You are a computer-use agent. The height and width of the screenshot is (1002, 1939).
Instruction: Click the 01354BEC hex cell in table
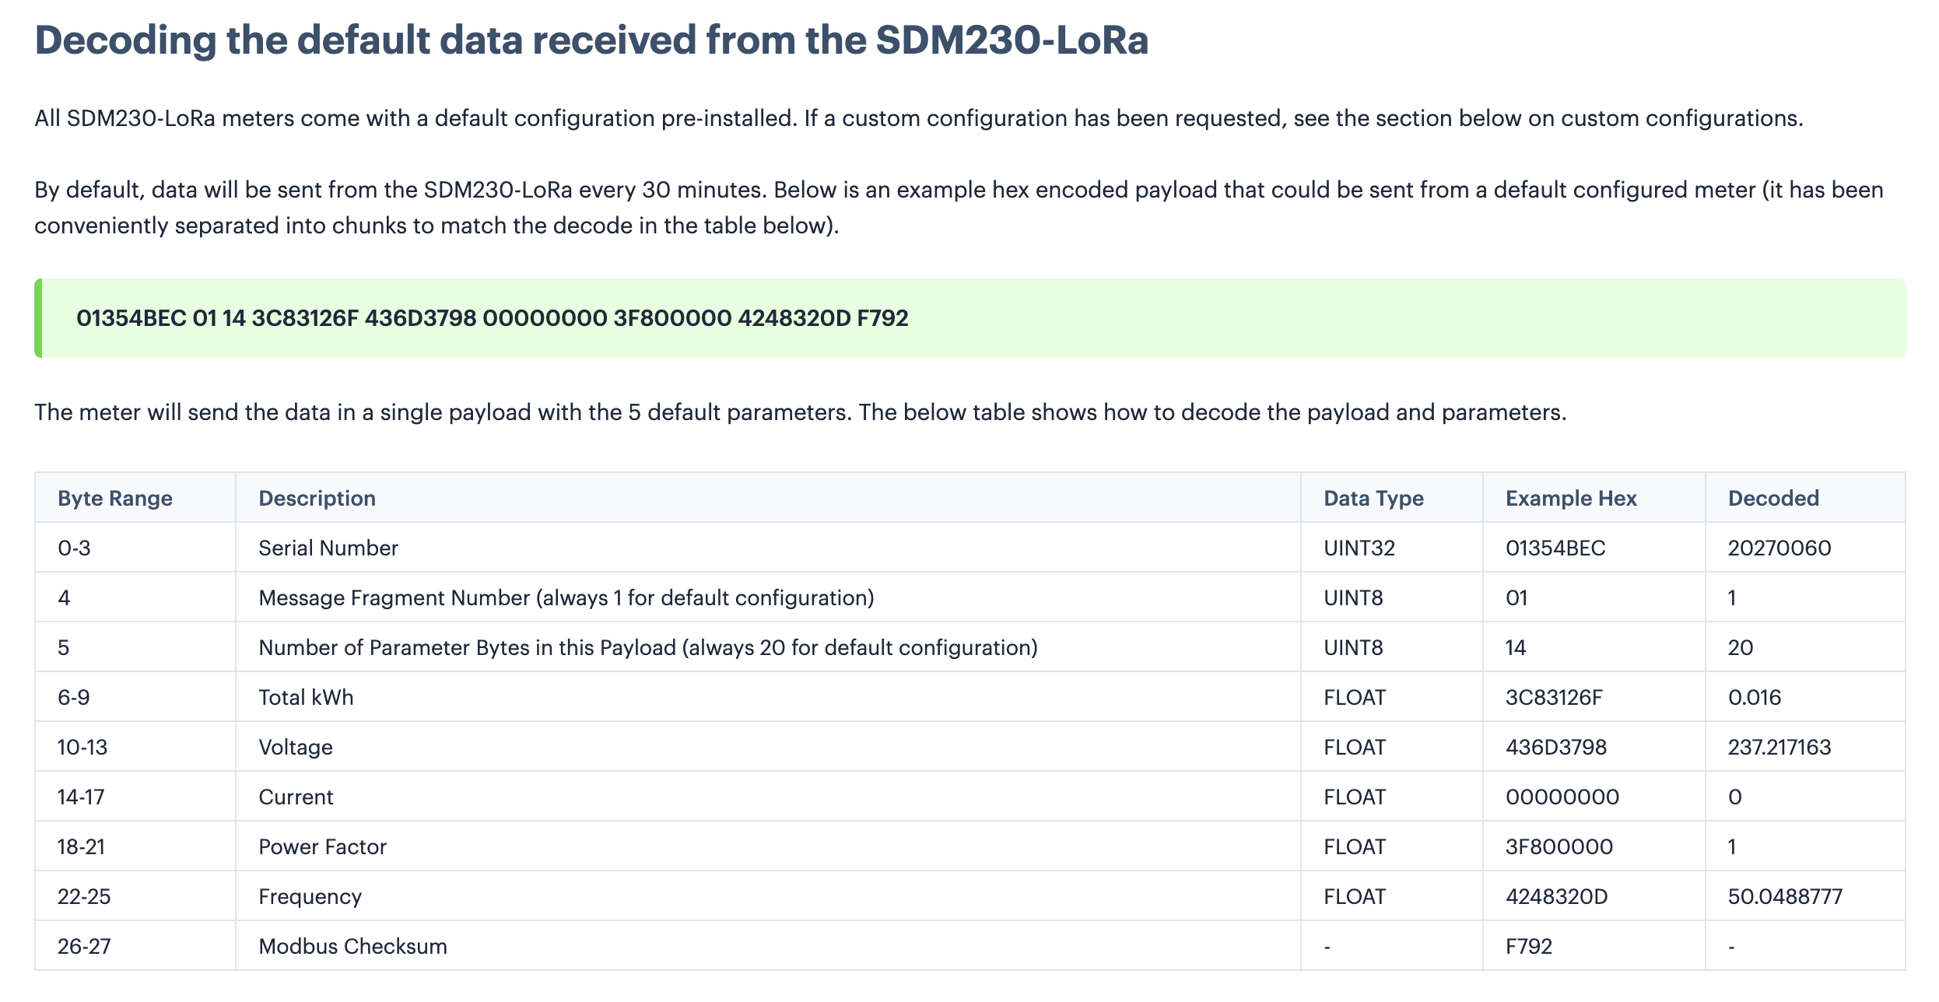pyautogui.click(x=1555, y=548)
